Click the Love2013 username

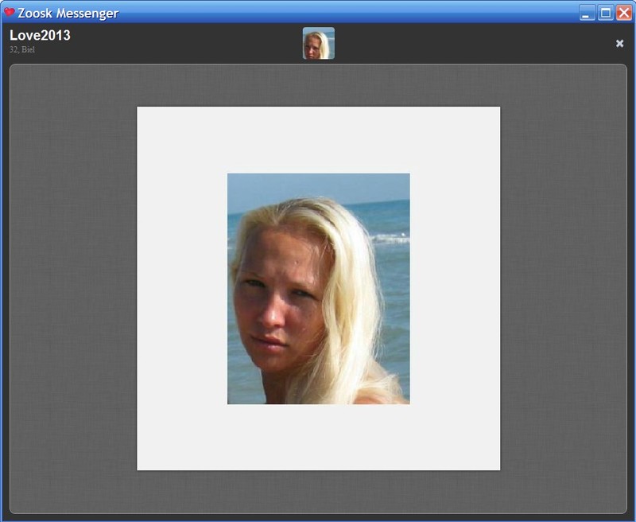[x=40, y=35]
